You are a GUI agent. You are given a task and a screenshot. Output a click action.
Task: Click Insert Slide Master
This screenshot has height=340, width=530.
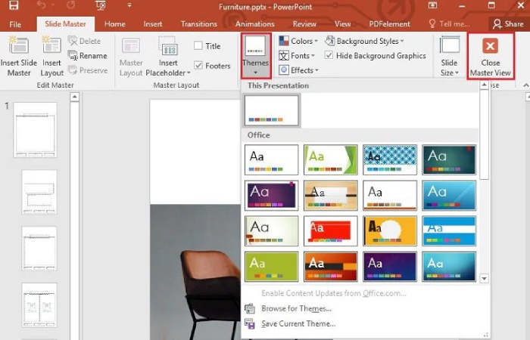(19, 56)
